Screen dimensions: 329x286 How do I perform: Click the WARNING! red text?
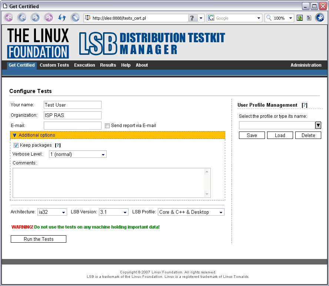pyautogui.click(x=22, y=227)
